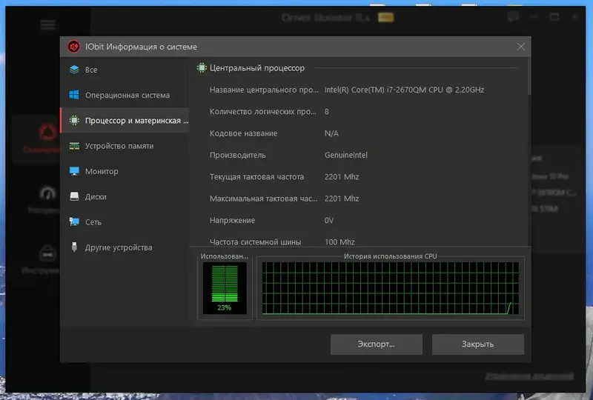The image size is (593, 400).
Task: Switch to Монитор section
Action: (125, 171)
